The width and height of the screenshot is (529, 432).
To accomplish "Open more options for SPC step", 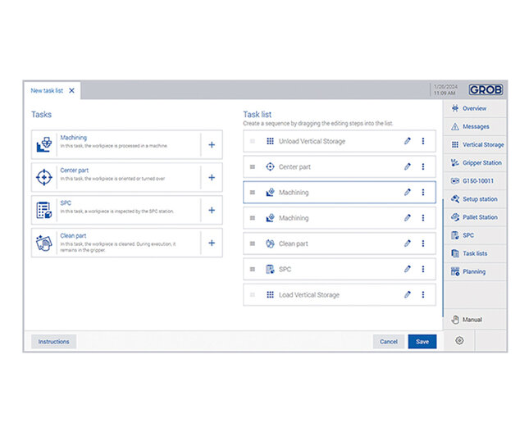I will tap(423, 269).
